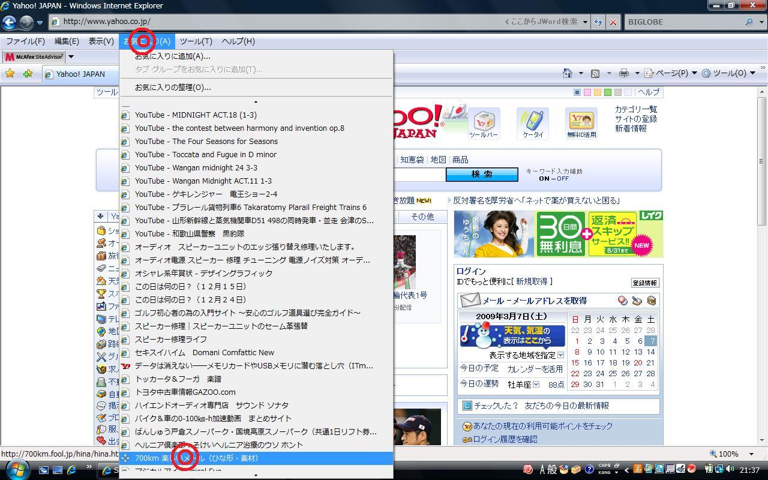Select the pink page color swatch
The width and height of the screenshot is (768, 480).
[x=587, y=92]
